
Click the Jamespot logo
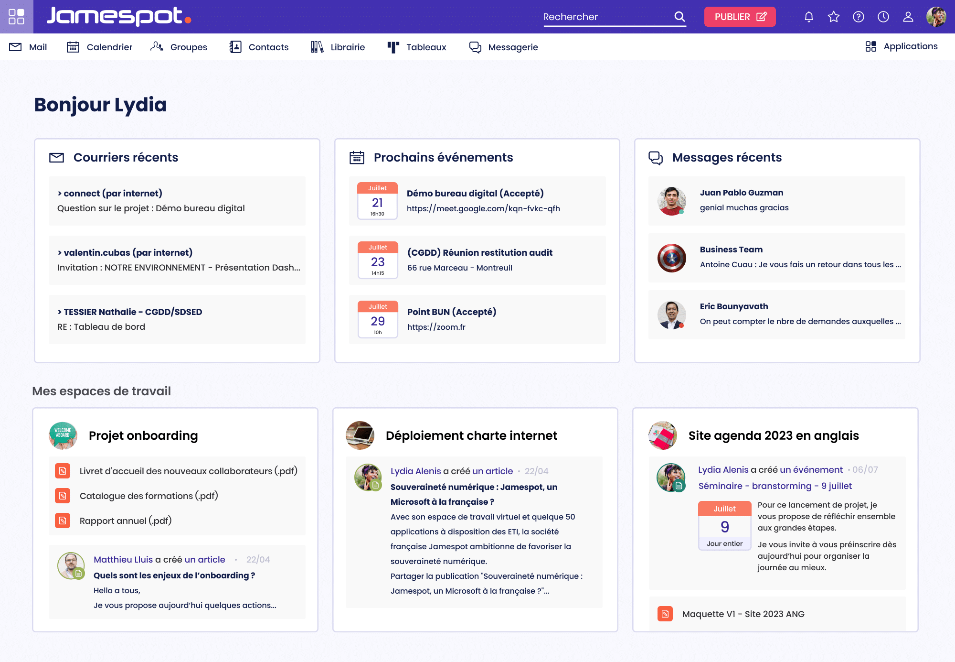(x=119, y=16)
